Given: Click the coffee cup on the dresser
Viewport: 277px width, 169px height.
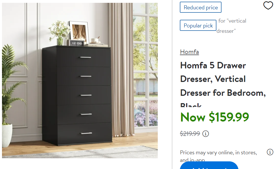Looking at the screenshot, I should point(95,40).
